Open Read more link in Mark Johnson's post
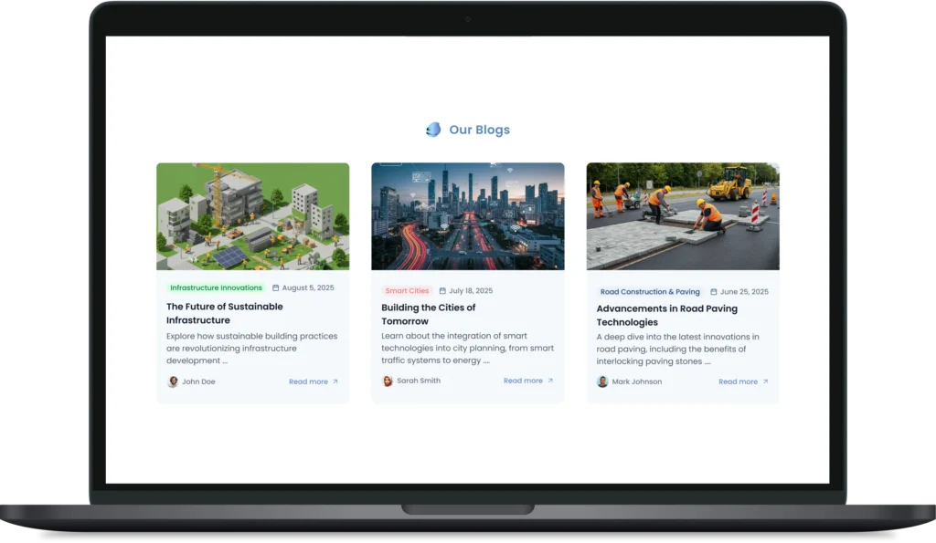This screenshot has width=936, height=543. tap(738, 381)
